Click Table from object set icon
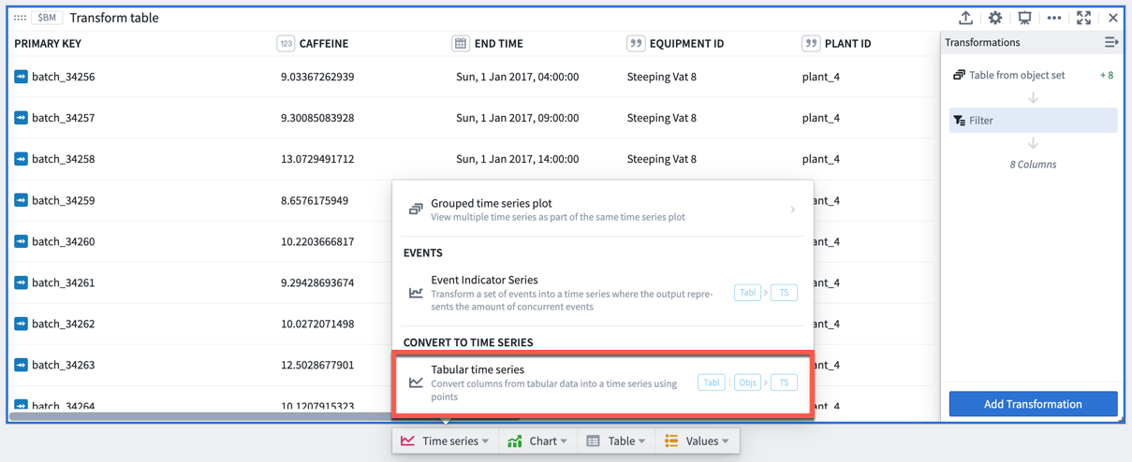Screen dimensions: 1132x462 click(959, 75)
